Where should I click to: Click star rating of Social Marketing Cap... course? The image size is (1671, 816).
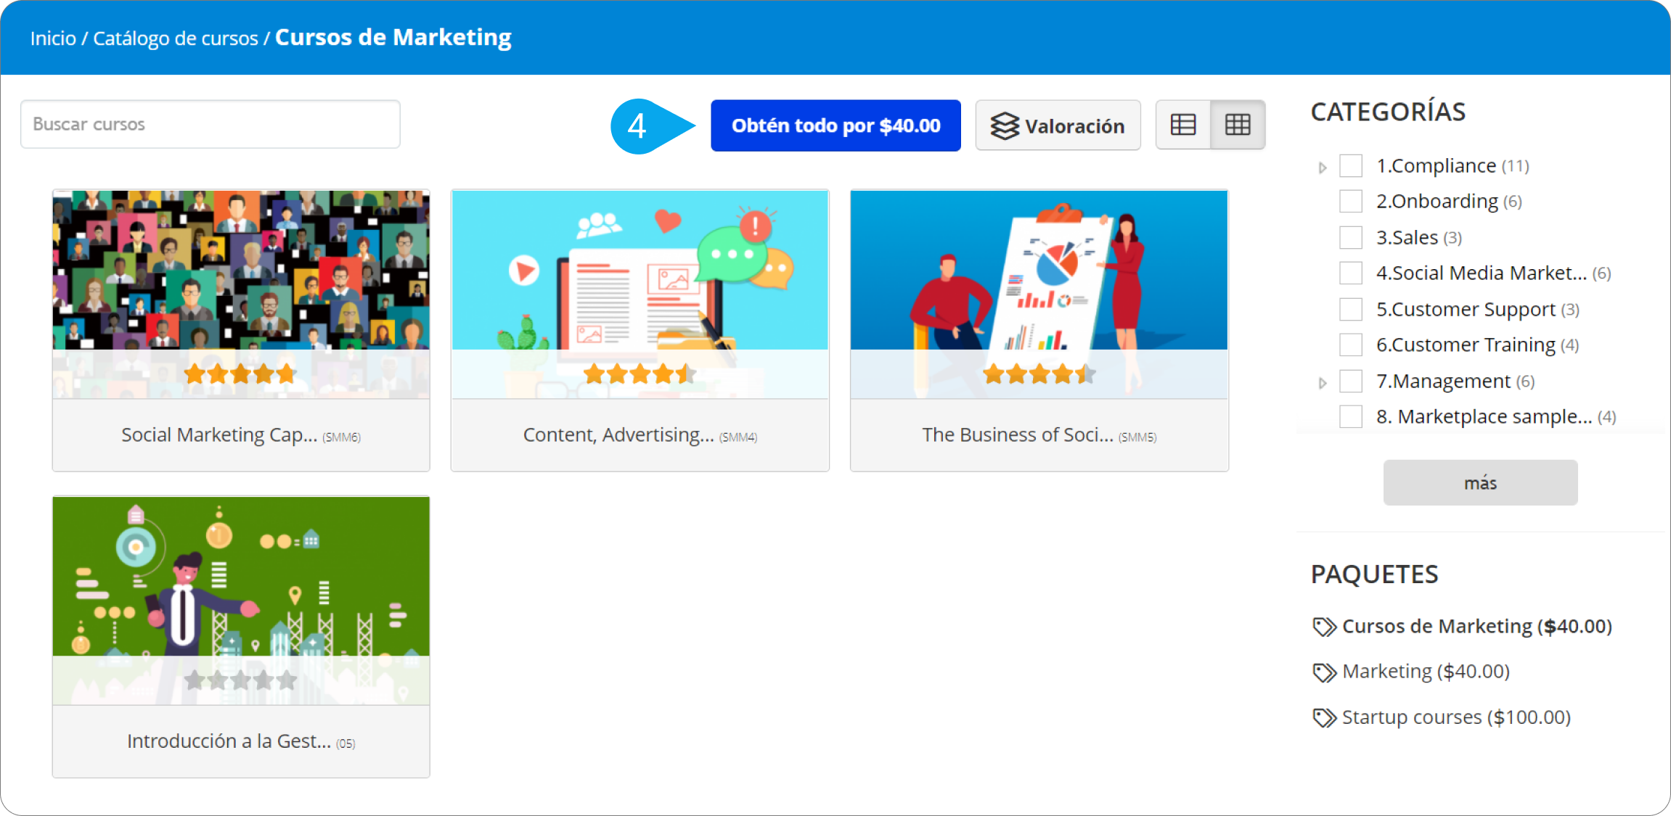click(240, 374)
